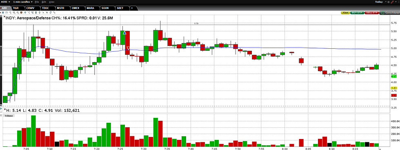The height and width of the screenshot is (150, 400).
Task: Click the INDY: Aerospace/Defense text
Action: (x=28, y=18)
